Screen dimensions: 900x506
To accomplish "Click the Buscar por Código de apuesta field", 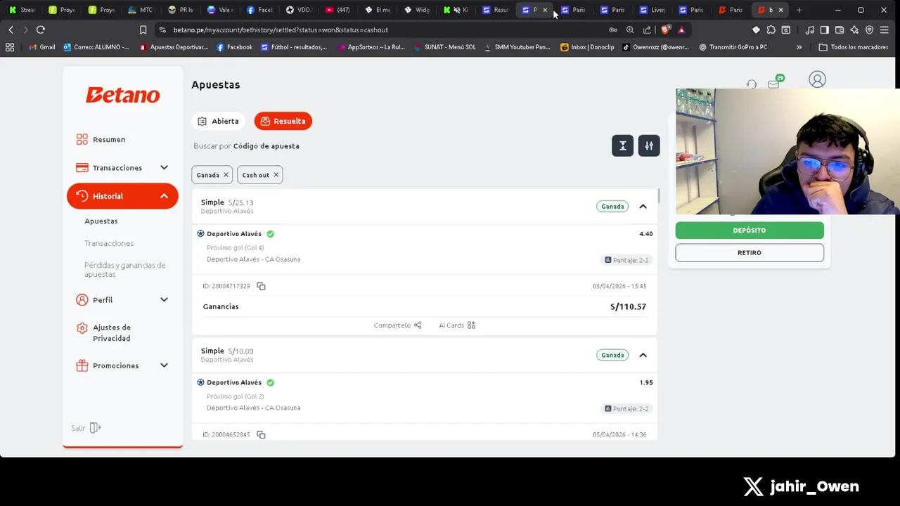I will click(247, 146).
